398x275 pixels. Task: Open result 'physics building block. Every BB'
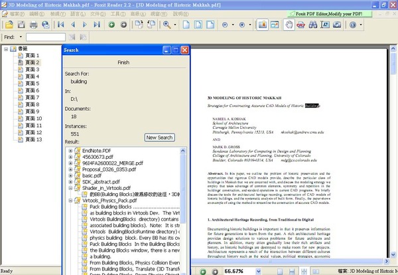click(135, 238)
